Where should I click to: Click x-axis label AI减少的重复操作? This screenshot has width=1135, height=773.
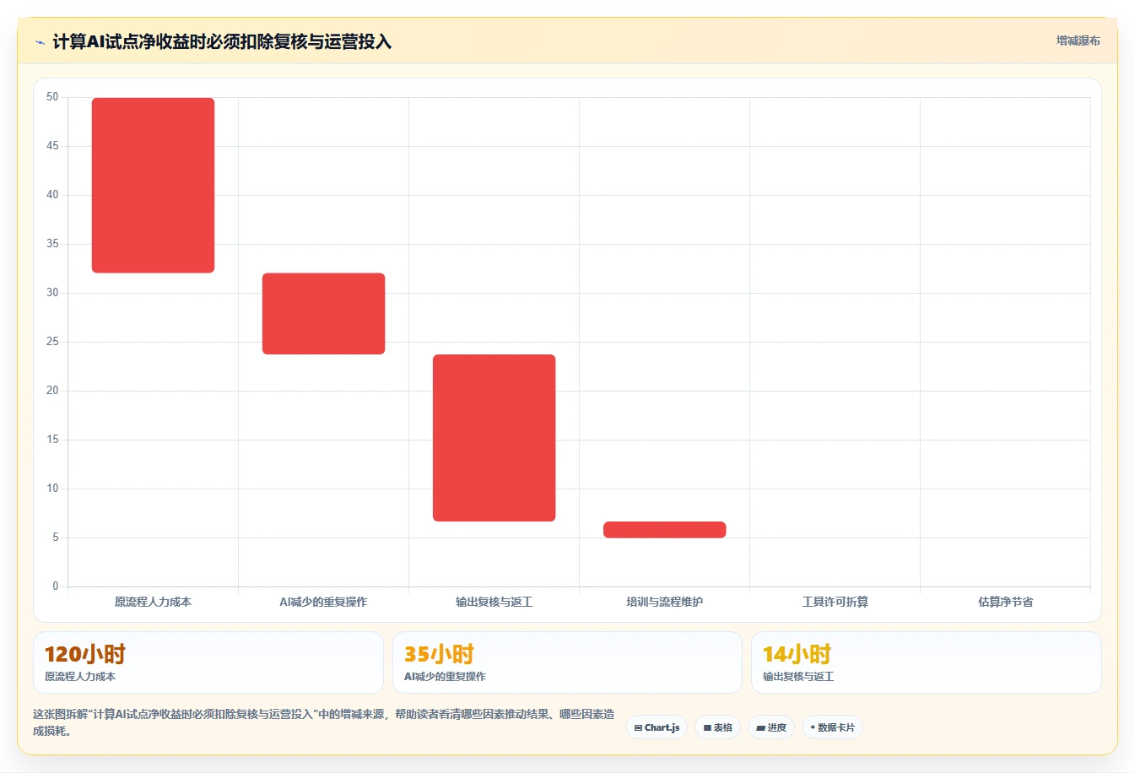tap(323, 602)
